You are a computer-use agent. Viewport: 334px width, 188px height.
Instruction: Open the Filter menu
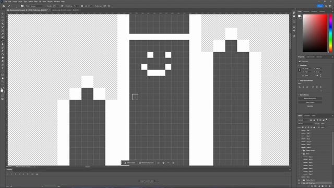pos(36,2)
